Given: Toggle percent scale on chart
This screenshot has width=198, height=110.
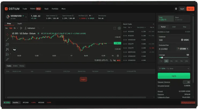Looking at the screenshot, I should 111,60.
